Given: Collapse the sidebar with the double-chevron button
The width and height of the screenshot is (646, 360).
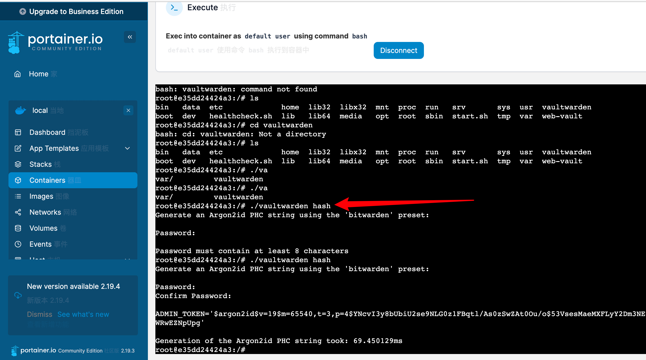Looking at the screenshot, I should pos(130,37).
